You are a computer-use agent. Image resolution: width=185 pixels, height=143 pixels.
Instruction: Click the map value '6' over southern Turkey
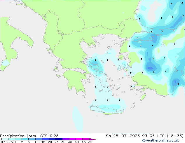(178, 84)
